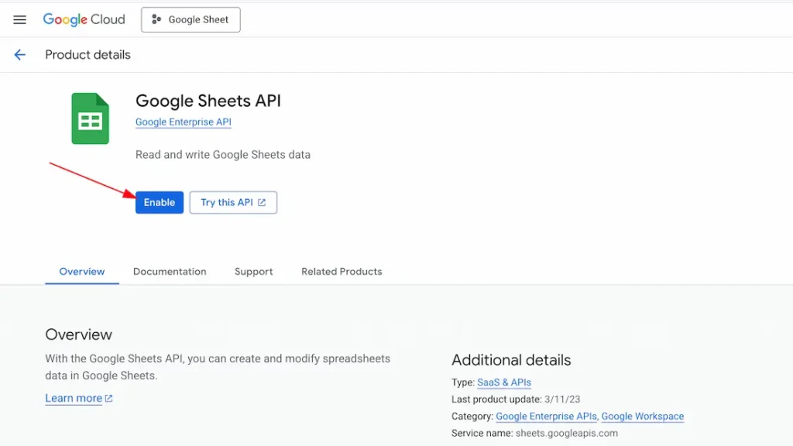Click the dots icon in the project selector
The height and width of the screenshot is (446, 793).
tap(156, 20)
